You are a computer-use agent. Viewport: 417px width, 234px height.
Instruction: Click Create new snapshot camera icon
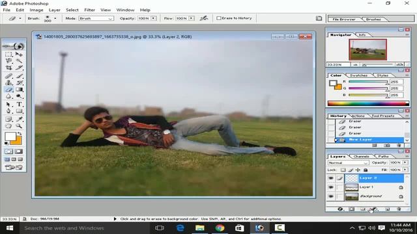coord(387,146)
